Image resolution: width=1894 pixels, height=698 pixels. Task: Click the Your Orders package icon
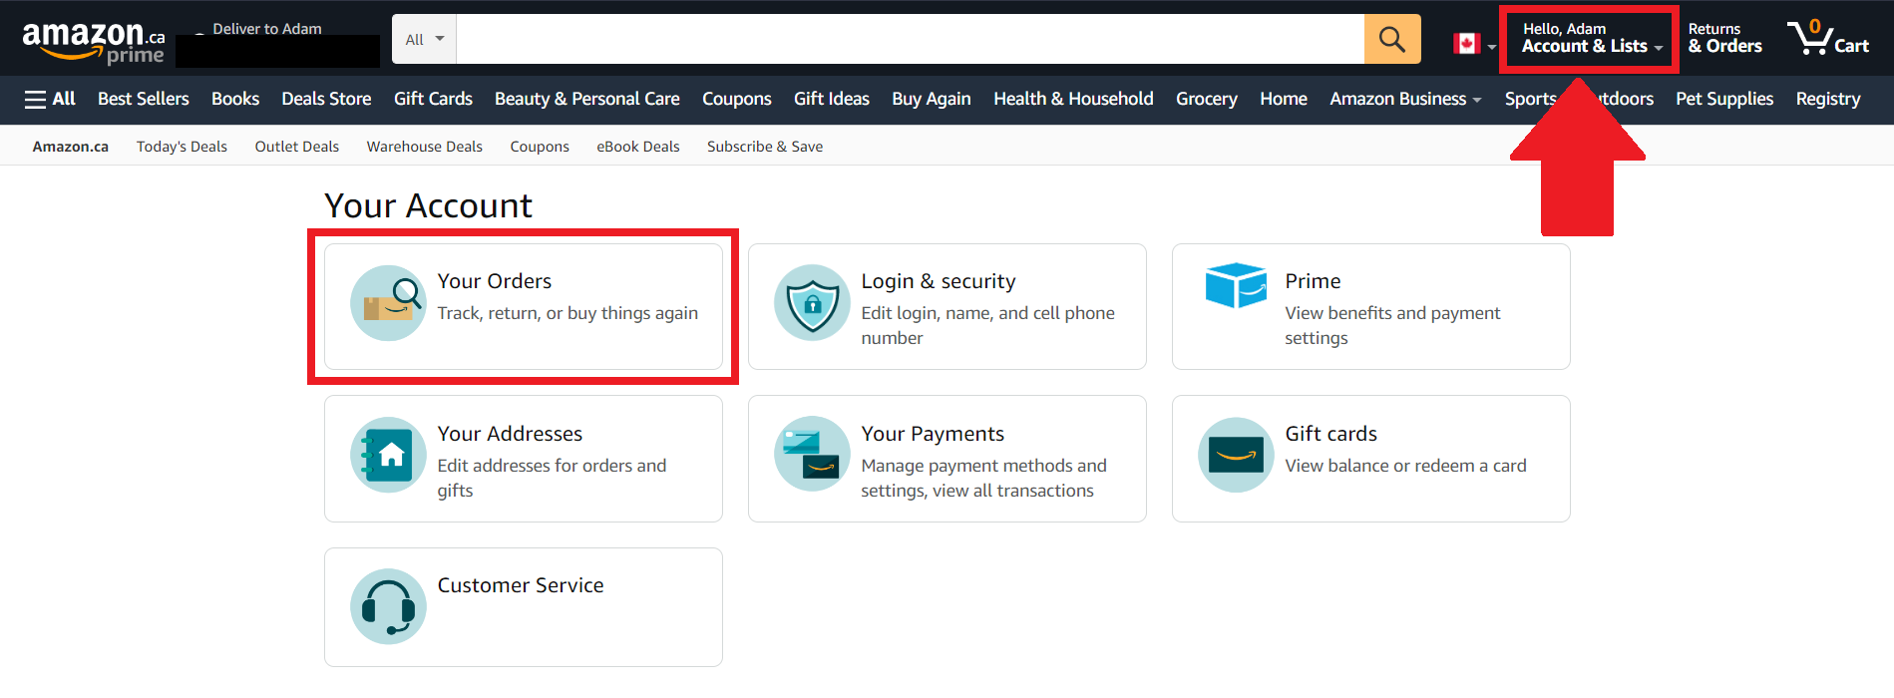point(388,303)
